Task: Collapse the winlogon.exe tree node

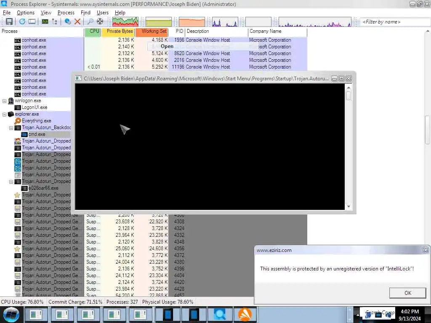Action: 4,101
